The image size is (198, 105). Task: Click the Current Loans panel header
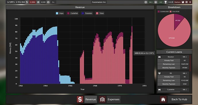pyautogui.click(x=174, y=52)
